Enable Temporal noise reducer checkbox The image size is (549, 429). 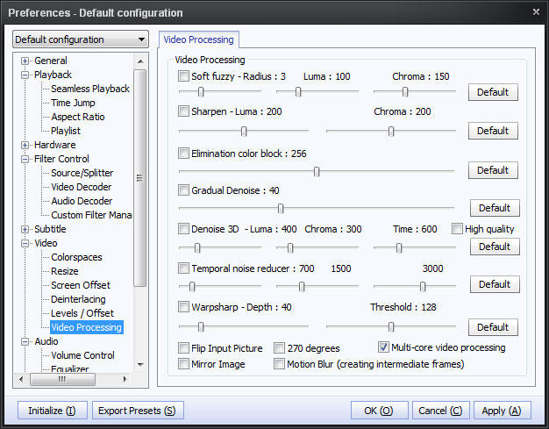183,268
